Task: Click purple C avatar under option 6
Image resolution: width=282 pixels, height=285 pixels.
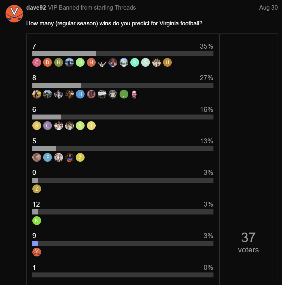Action: click(48, 126)
